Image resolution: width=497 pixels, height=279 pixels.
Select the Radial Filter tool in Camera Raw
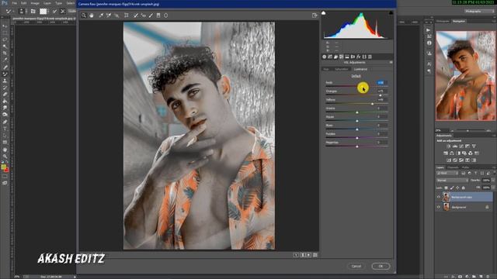[x=165, y=15]
